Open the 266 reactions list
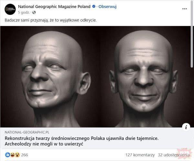 (25, 155)
